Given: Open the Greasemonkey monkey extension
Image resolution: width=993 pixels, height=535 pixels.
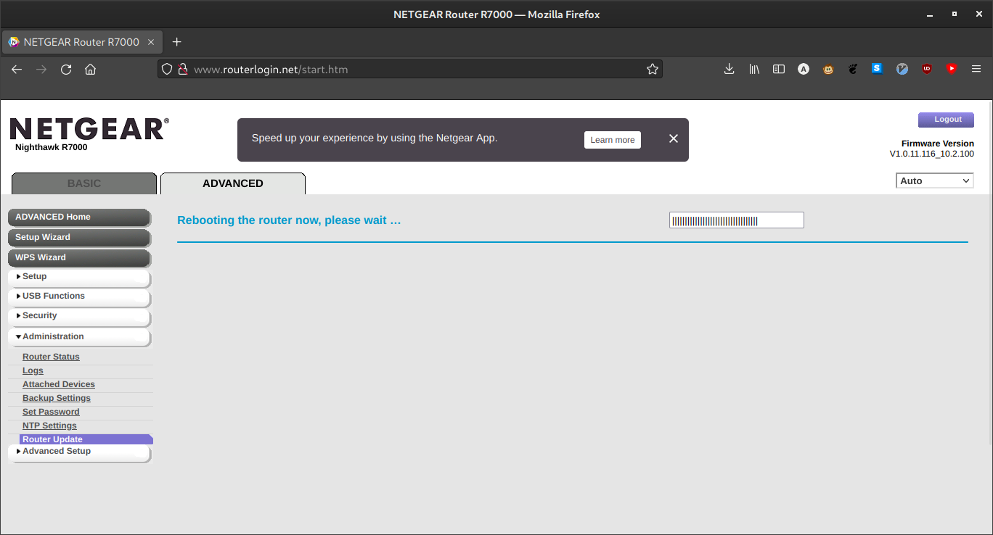Looking at the screenshot, I should 828,69.
